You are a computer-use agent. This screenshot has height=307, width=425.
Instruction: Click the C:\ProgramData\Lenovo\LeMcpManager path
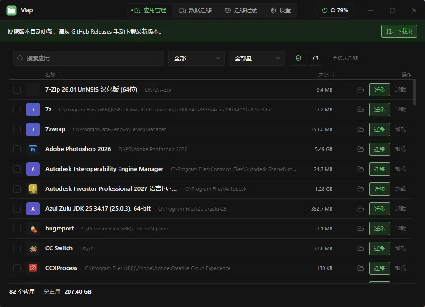point(119,129)
